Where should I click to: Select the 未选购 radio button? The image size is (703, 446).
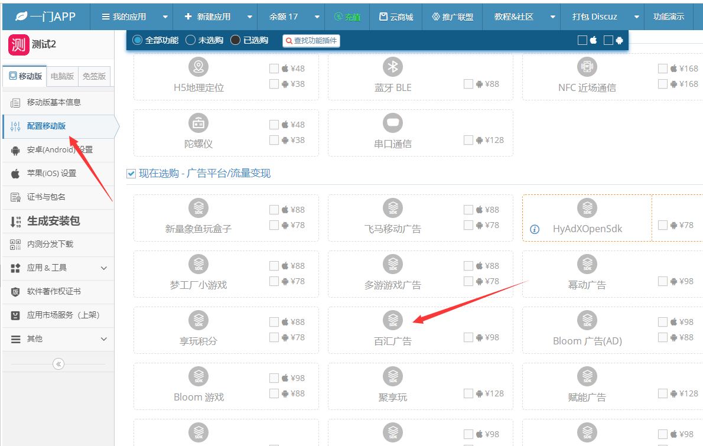tap(191, 40)
